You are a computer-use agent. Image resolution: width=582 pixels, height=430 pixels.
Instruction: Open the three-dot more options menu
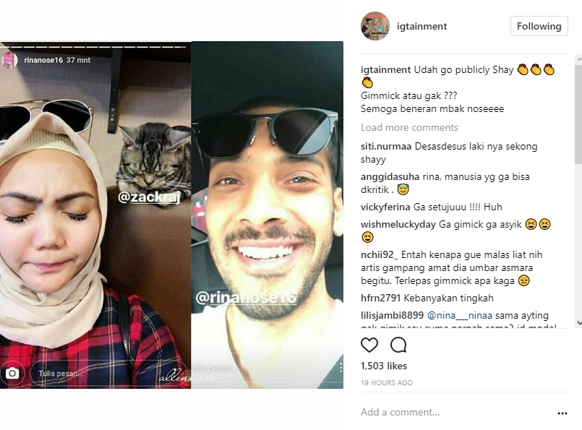pyautogui.click(x=562, y=413)
